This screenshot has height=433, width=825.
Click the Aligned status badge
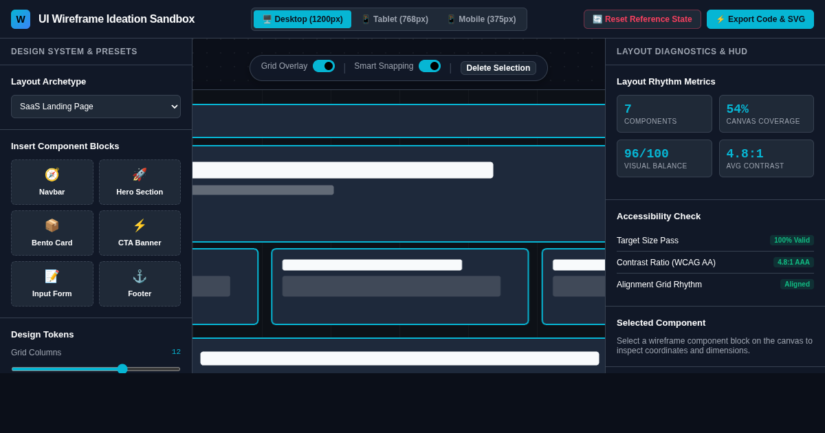(797, 285)
